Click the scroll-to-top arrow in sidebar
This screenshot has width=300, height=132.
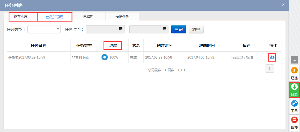tap(294, 60)
